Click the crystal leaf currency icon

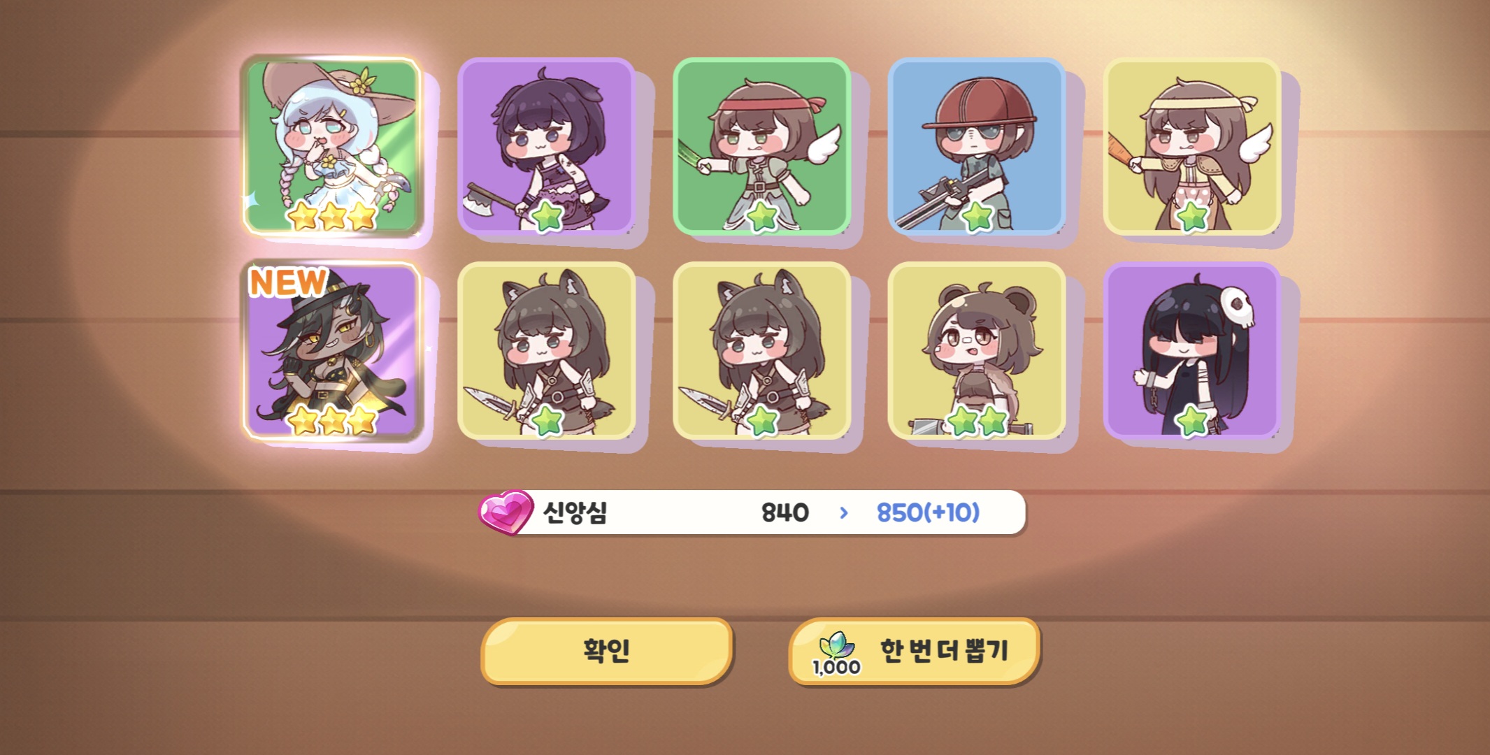pyautogui.click(x=837, y=645)
